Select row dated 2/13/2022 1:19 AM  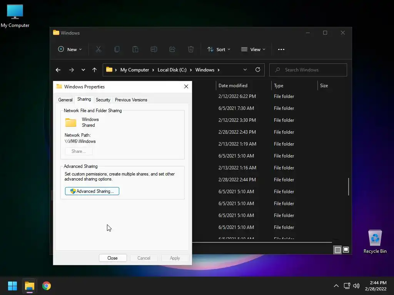269,144
